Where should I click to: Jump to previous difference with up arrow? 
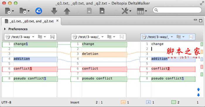tap(67, 11)
